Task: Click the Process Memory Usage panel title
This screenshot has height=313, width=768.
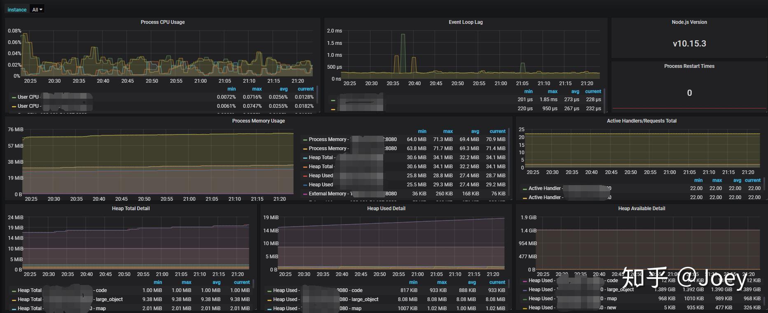Action: [258, 121]
